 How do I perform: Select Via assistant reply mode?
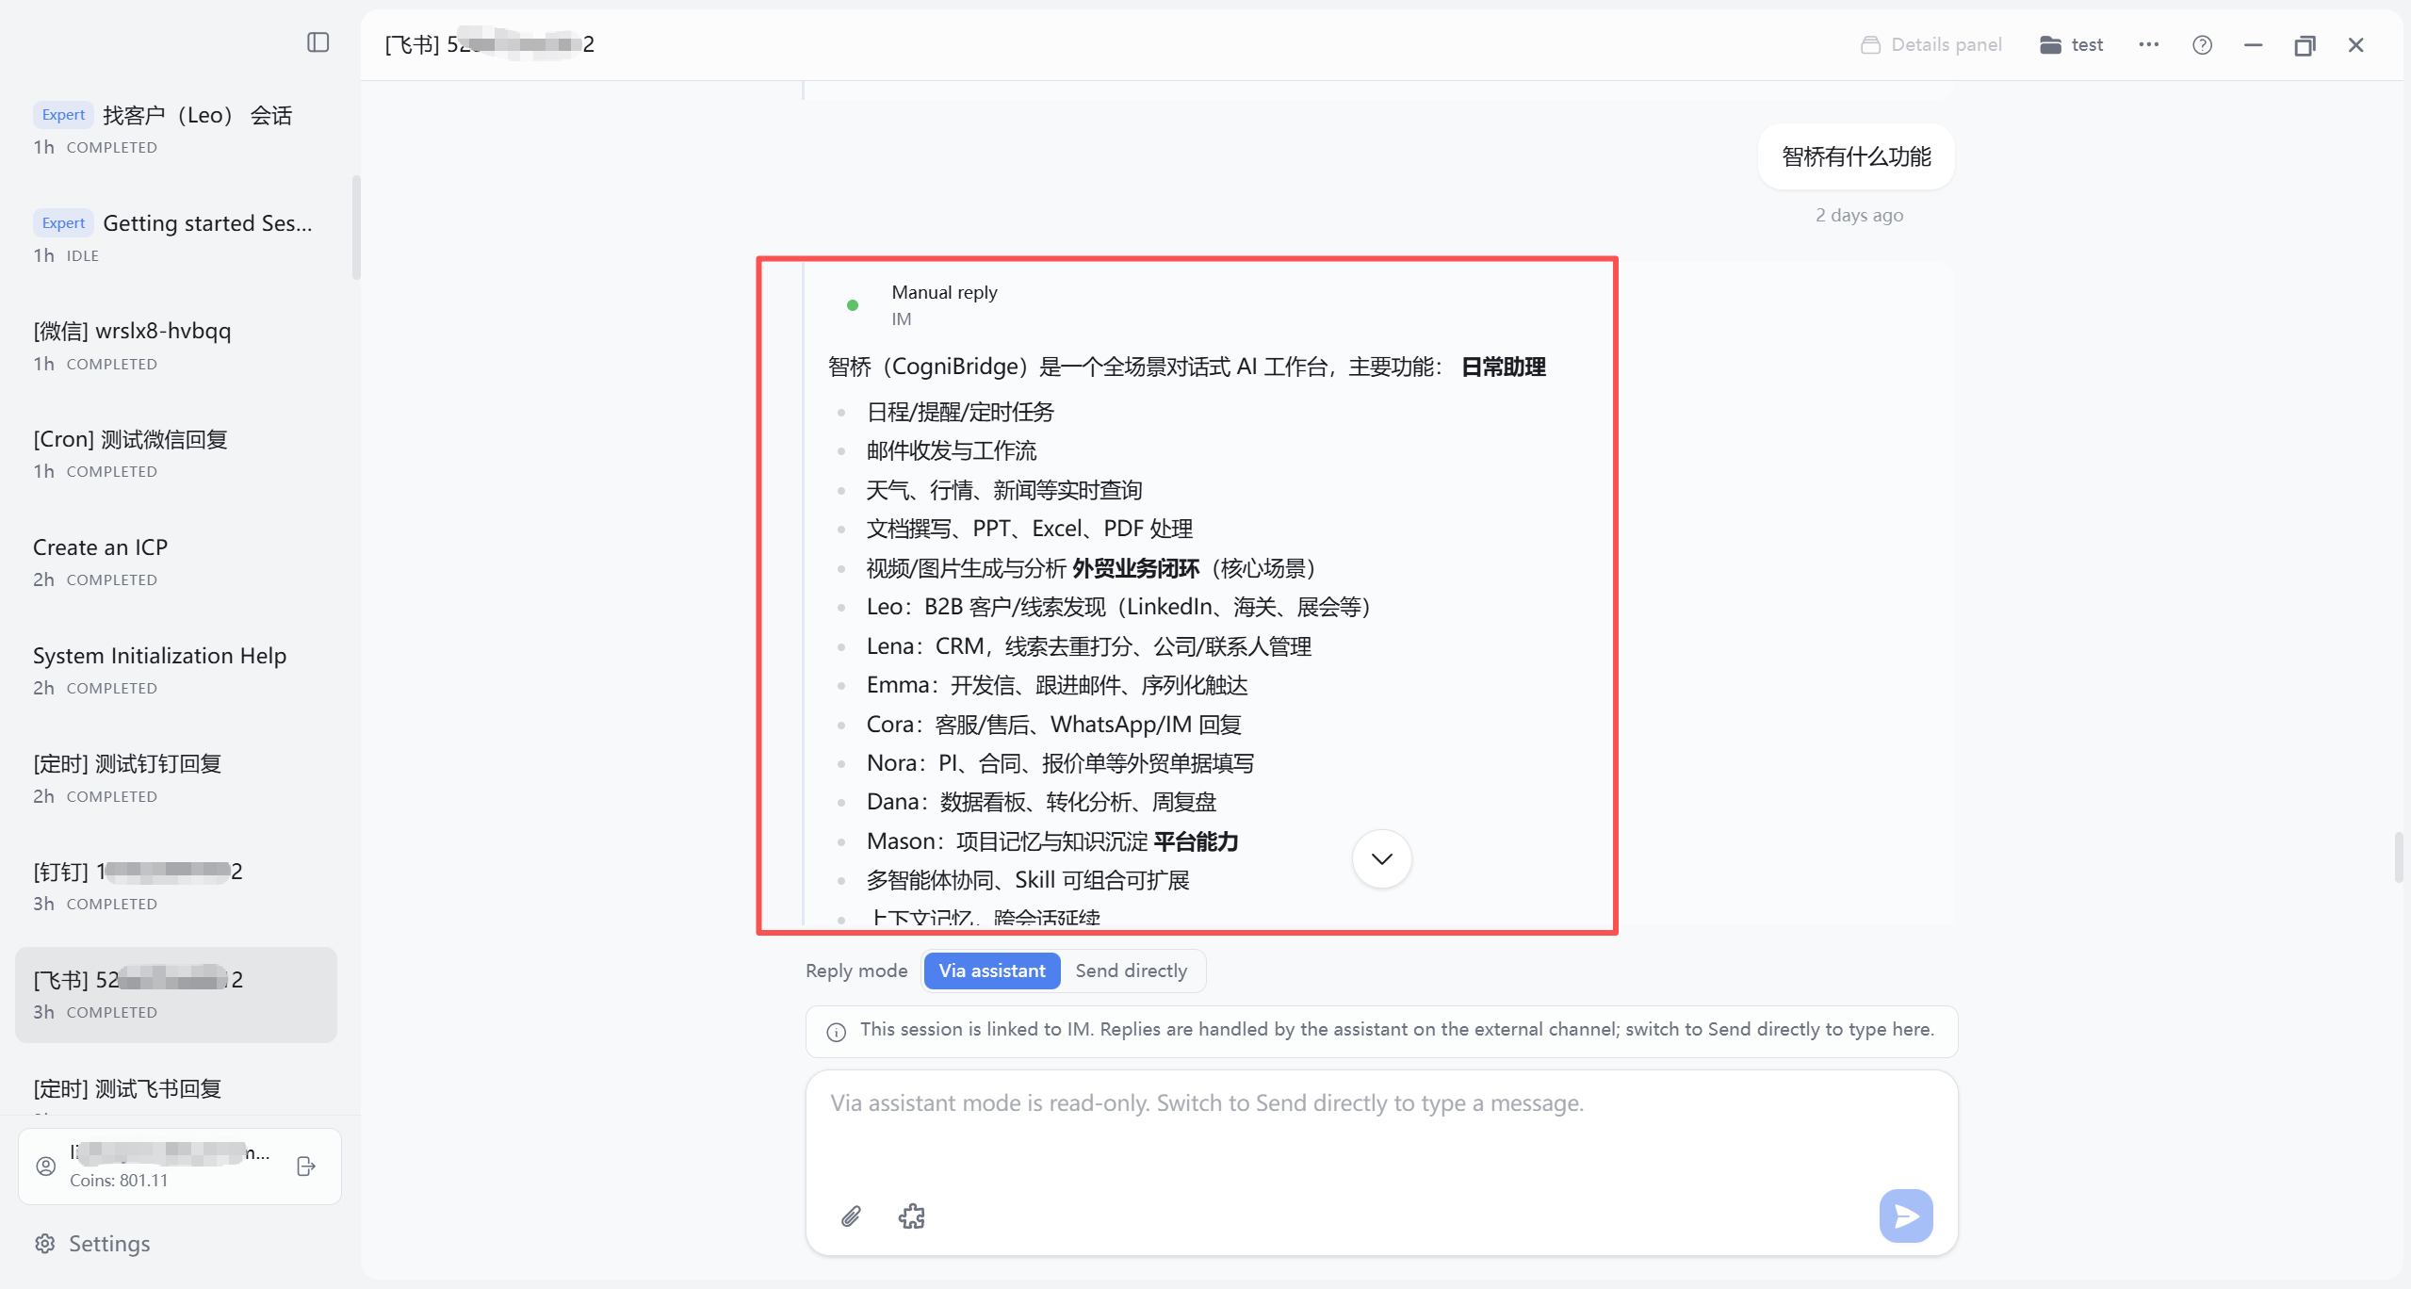(991, 971)
